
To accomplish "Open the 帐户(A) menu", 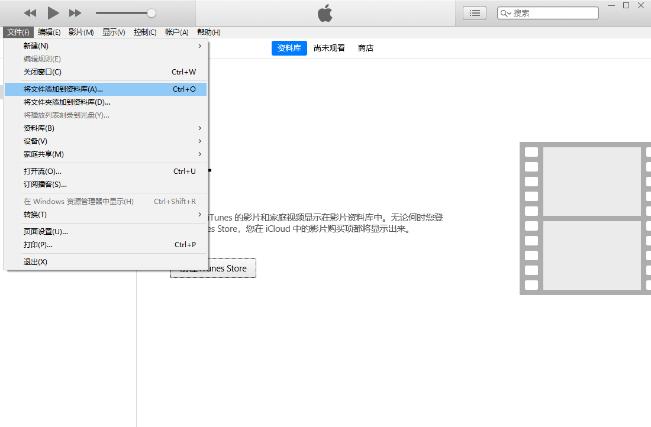I will [176, 32].
